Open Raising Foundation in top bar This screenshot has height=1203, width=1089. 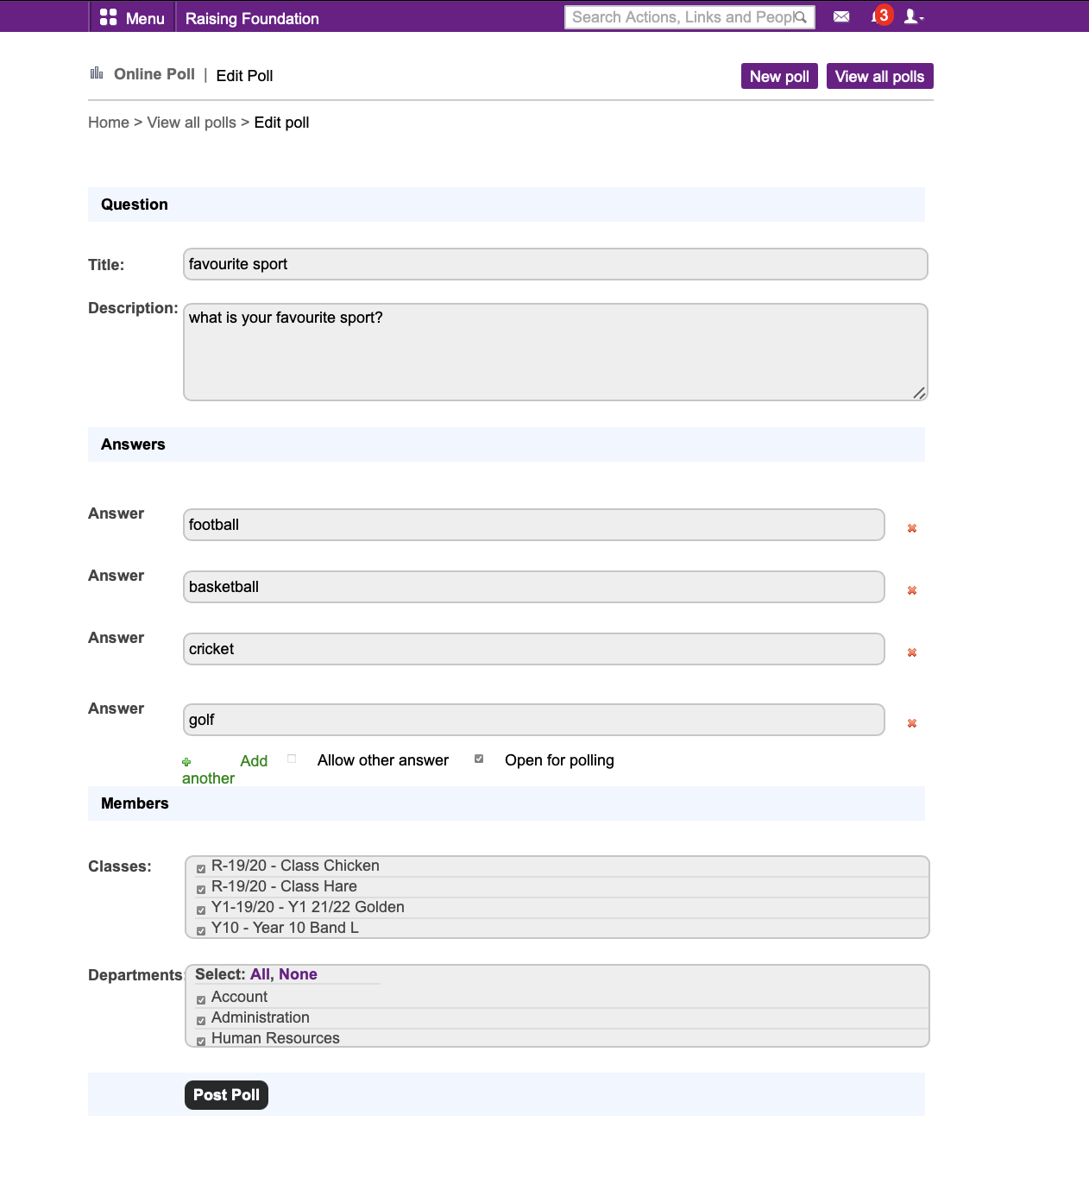coord(252,18)
